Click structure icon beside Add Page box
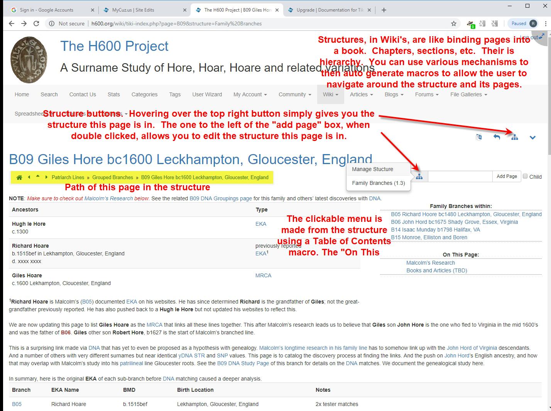 pyautogui.click(x=419, y=176)
